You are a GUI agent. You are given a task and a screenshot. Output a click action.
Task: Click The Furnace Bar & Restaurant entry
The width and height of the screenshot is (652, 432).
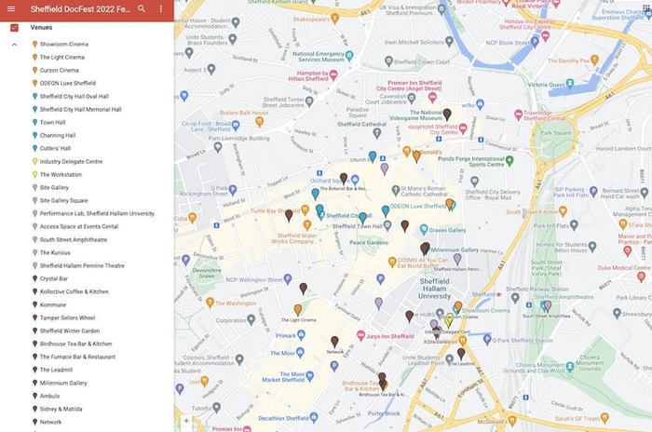point(77,357)
